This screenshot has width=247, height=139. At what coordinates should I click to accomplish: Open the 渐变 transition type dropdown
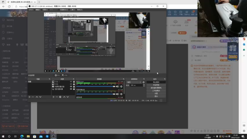point(134,82)
